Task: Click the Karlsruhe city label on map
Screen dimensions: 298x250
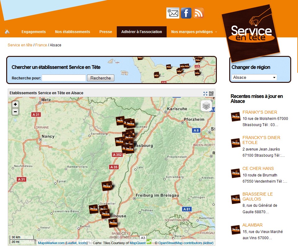Action: pyautogui.click(x=177, y=109)
